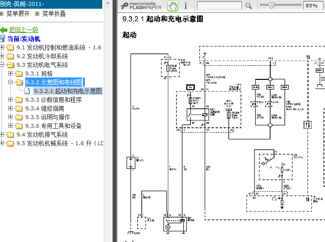Click 菜单展开 to expand all menus
This screenshot has width=325, height=242.
tap(18, 14)
